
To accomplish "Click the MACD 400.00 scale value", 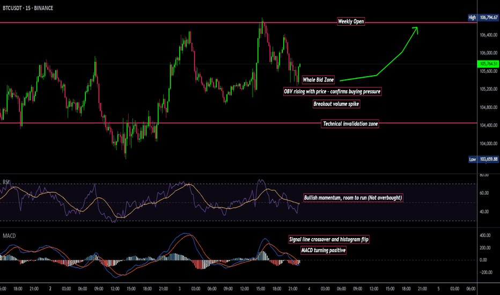I will pos(485,235).
